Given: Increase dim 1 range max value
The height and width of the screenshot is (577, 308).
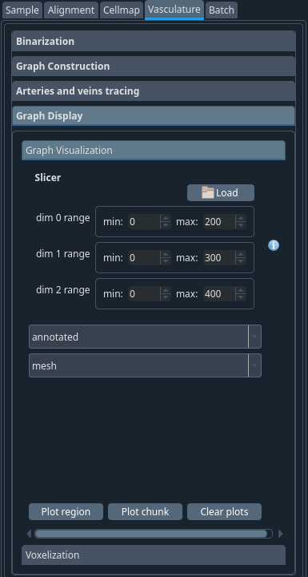Looking at the screenshot, I should [x=241, y=255].
